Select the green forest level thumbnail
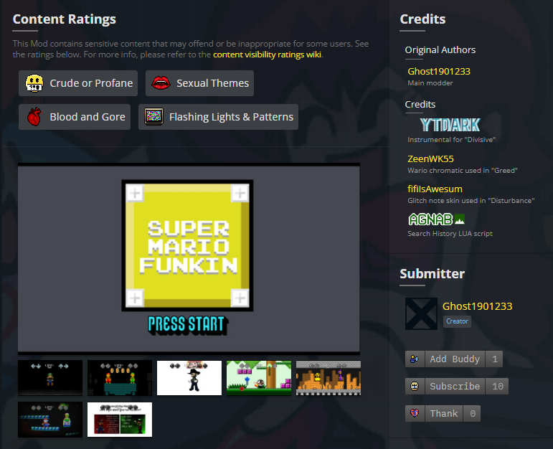 (x=258, y=378)
